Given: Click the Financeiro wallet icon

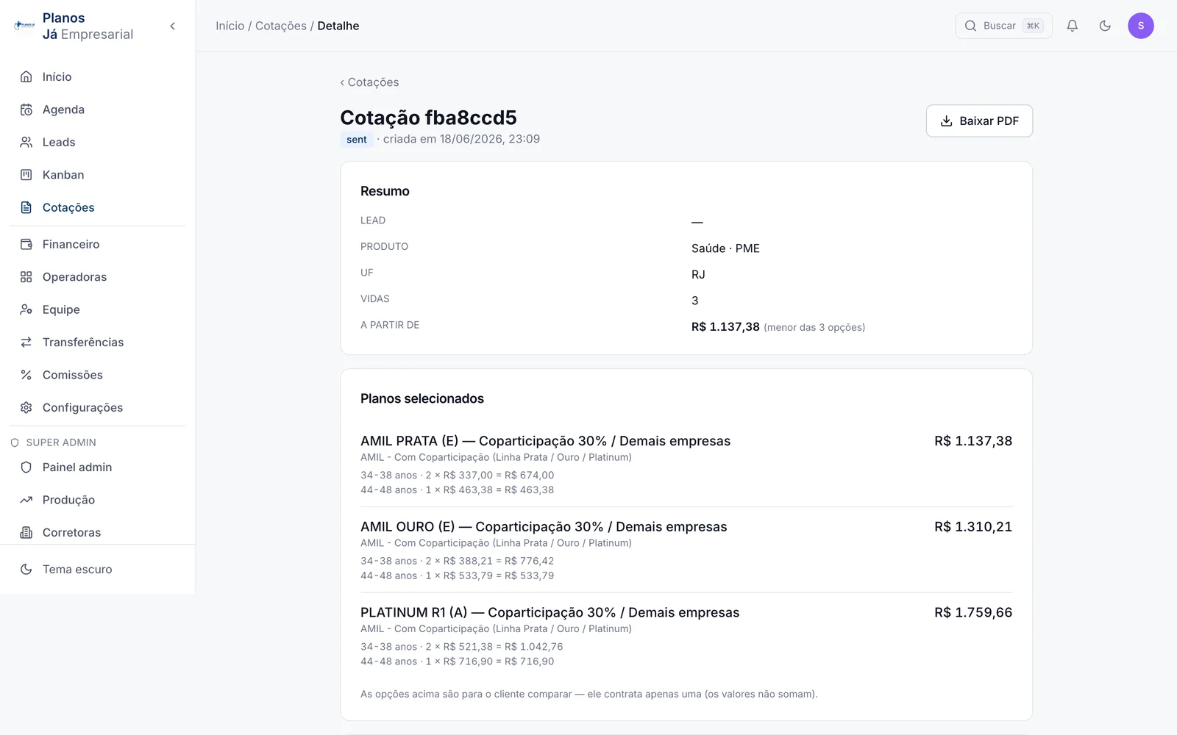Looking at the screenshot, I should tap(26, 244).
